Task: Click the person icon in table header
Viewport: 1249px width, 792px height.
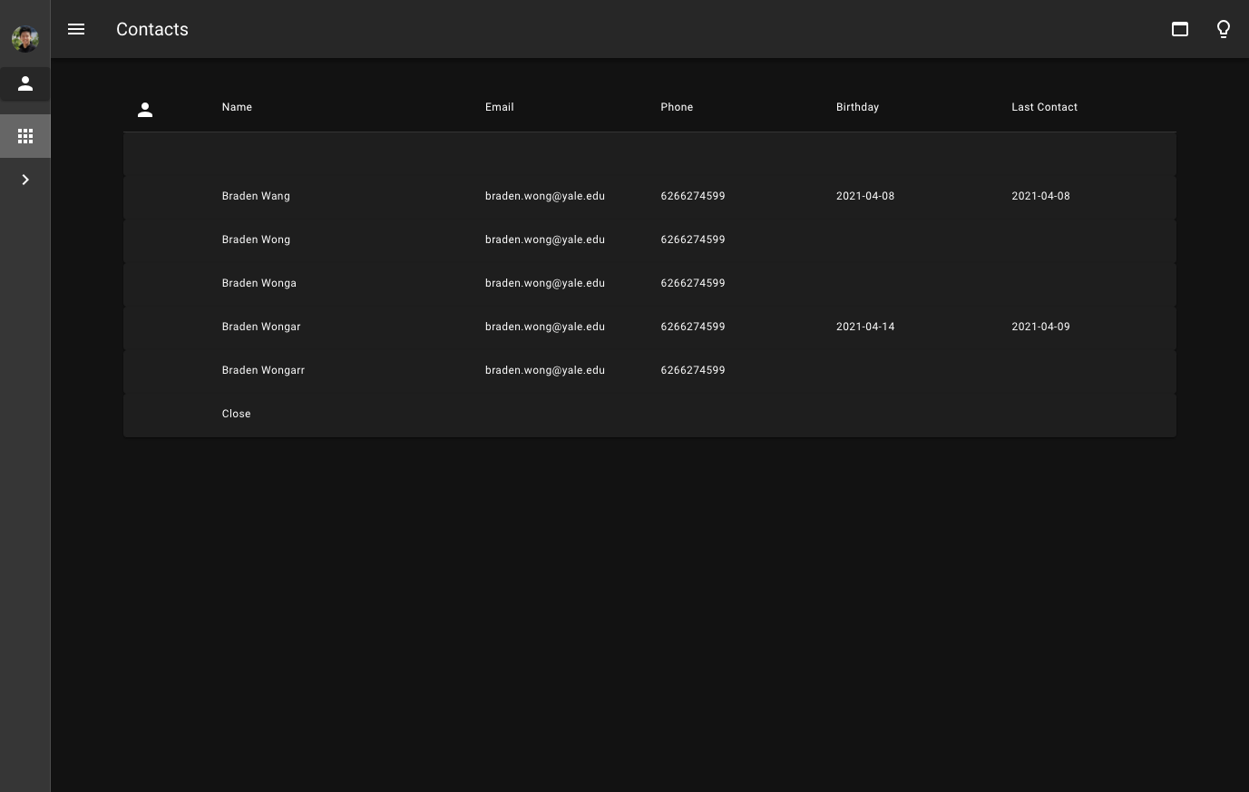Action: 145,110
